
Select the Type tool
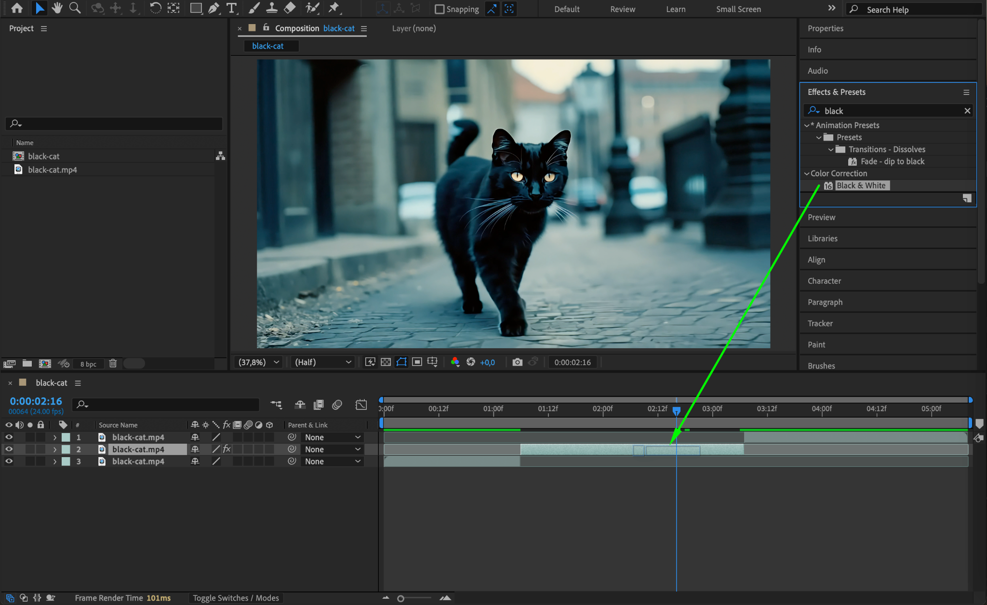232,8
